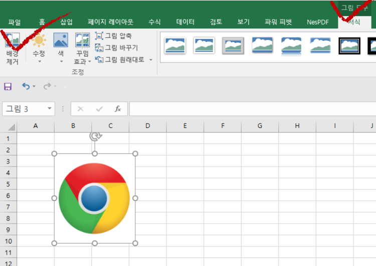The image size is (376, 266).
Task: Open the Power Pivot (파워 피벗) tab
Action: 278,22
